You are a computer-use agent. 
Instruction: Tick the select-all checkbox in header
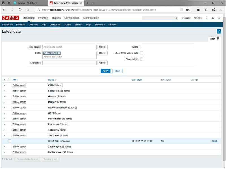[10, 80]
